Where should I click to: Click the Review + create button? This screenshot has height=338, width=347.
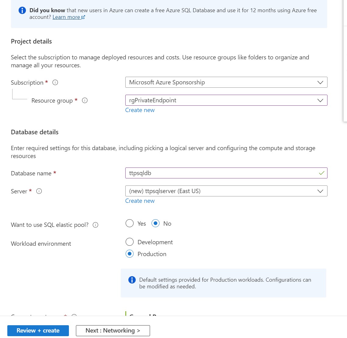[x=38, y=331]
